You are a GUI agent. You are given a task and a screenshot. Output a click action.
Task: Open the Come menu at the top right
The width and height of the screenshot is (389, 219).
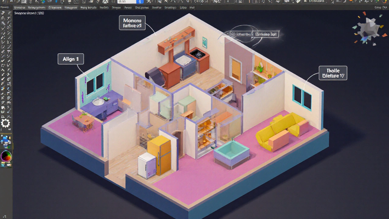[378, 8]
